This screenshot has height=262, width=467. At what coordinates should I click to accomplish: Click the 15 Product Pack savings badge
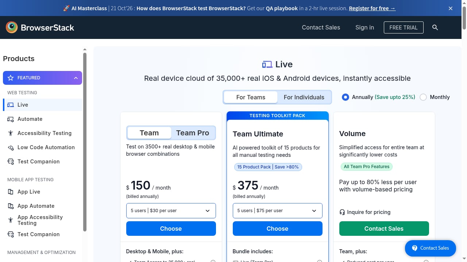[268, 167]
